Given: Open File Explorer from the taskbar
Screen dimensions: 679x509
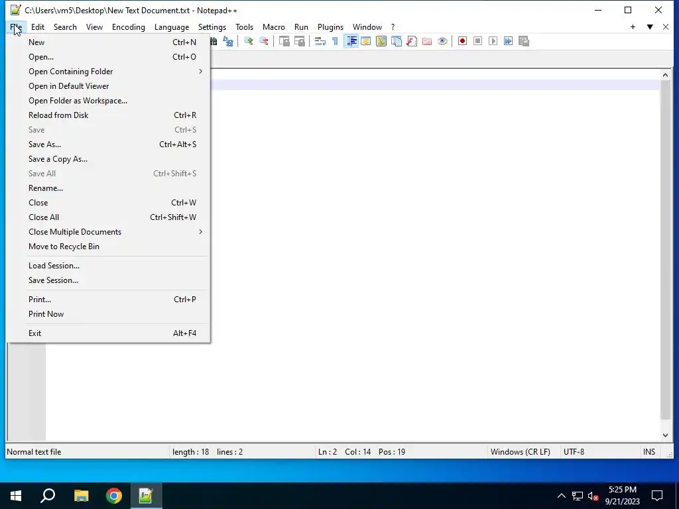Looking at the screenshot, I should click(x=81, y=496).
